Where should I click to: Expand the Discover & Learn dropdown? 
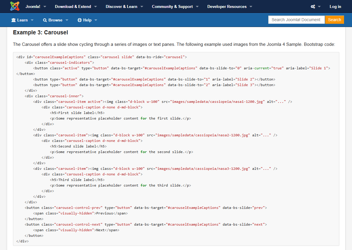[124, 6]
